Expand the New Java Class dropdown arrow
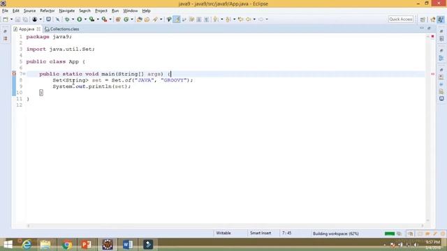The height and width of the screenshot is (251, 447). click(x=132, y=20)
